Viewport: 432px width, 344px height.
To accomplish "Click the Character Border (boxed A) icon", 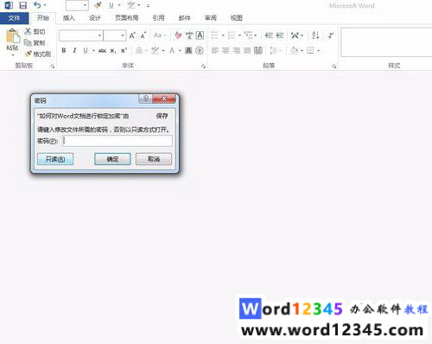I will 200,35.
